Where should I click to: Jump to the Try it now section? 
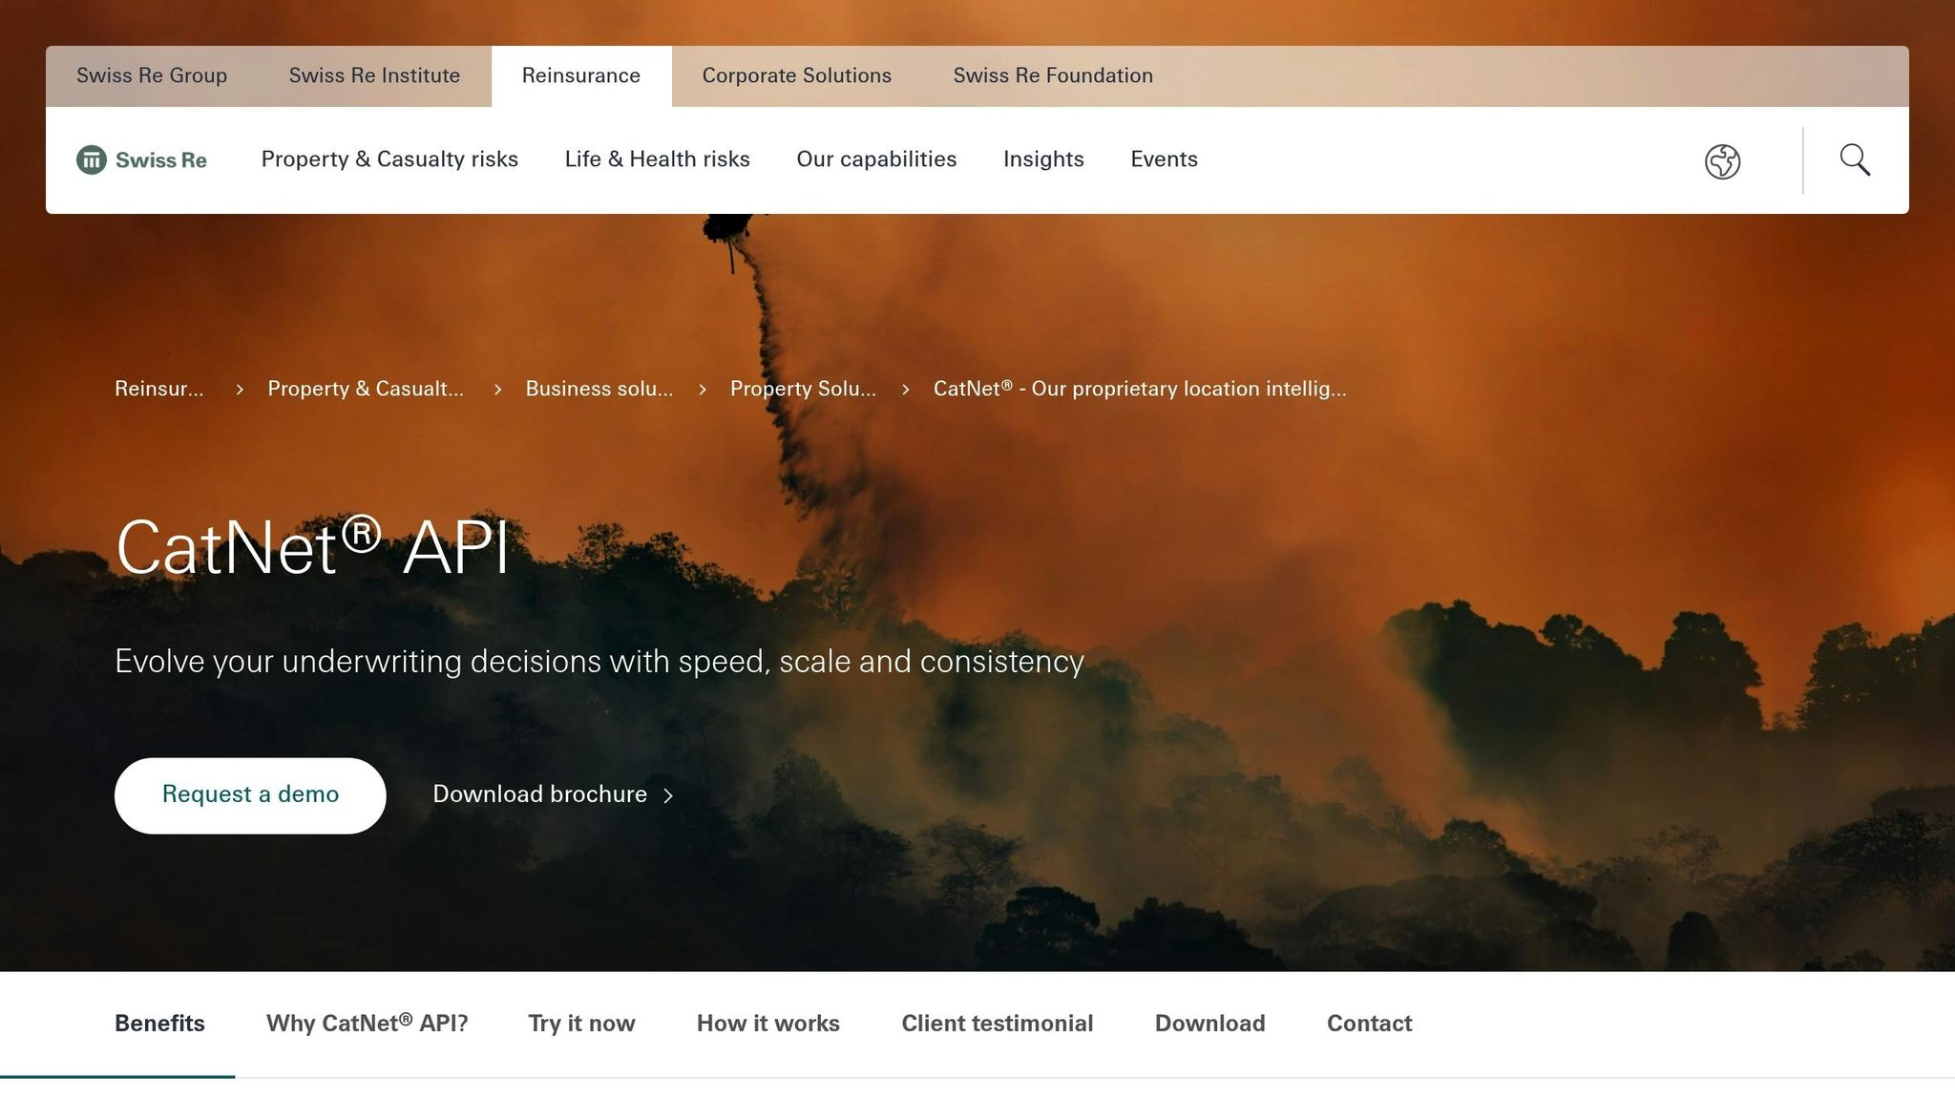pyautogui.click(x=581, y=1024)
